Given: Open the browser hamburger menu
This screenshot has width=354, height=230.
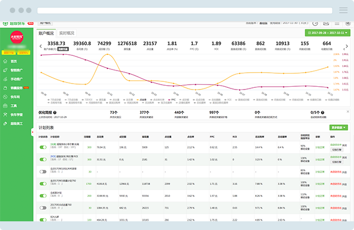Looking at the screenshot, I should click(343, 10).
